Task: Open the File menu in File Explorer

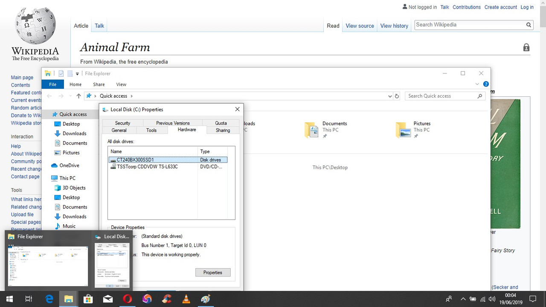Action: [53, 84]
